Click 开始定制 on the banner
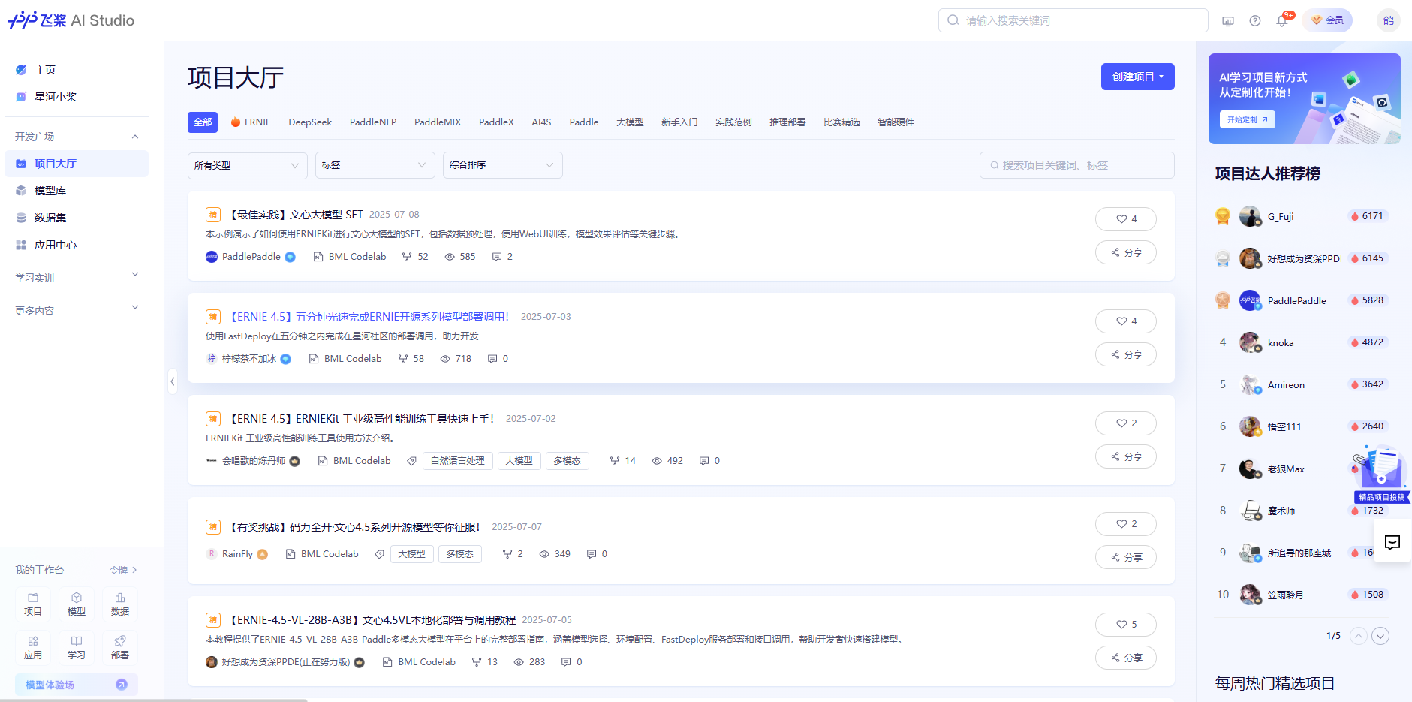This screenshot has width=1412, height=702. [1247, 119]
